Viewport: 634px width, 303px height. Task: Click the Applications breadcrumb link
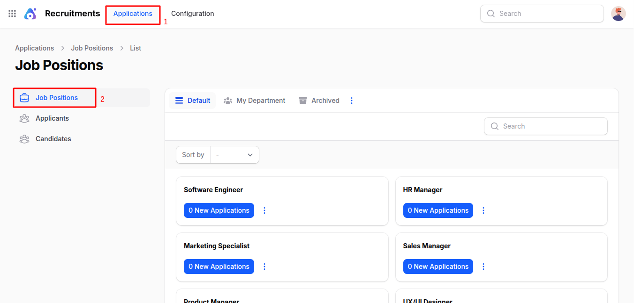pyautogui.click(x=34, y=48)
